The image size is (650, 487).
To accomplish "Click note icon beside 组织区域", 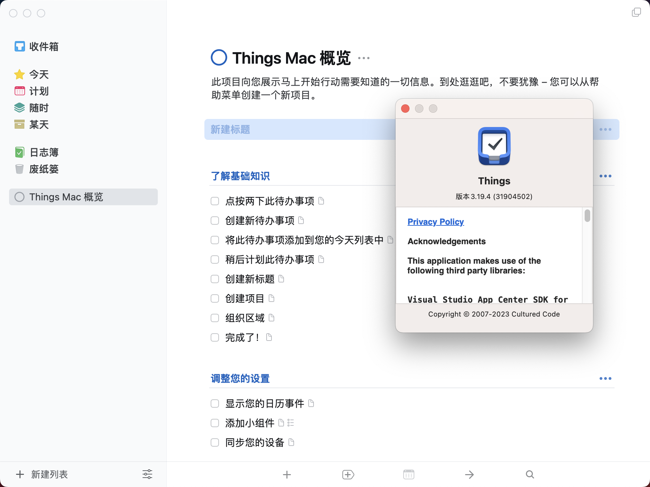I will pyautogui.click(x=272, y=318).
